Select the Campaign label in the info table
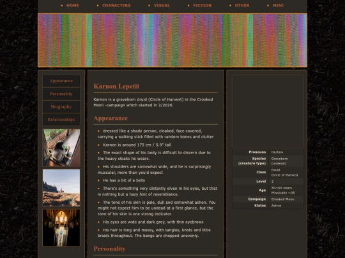 click(x=257, y=199)
